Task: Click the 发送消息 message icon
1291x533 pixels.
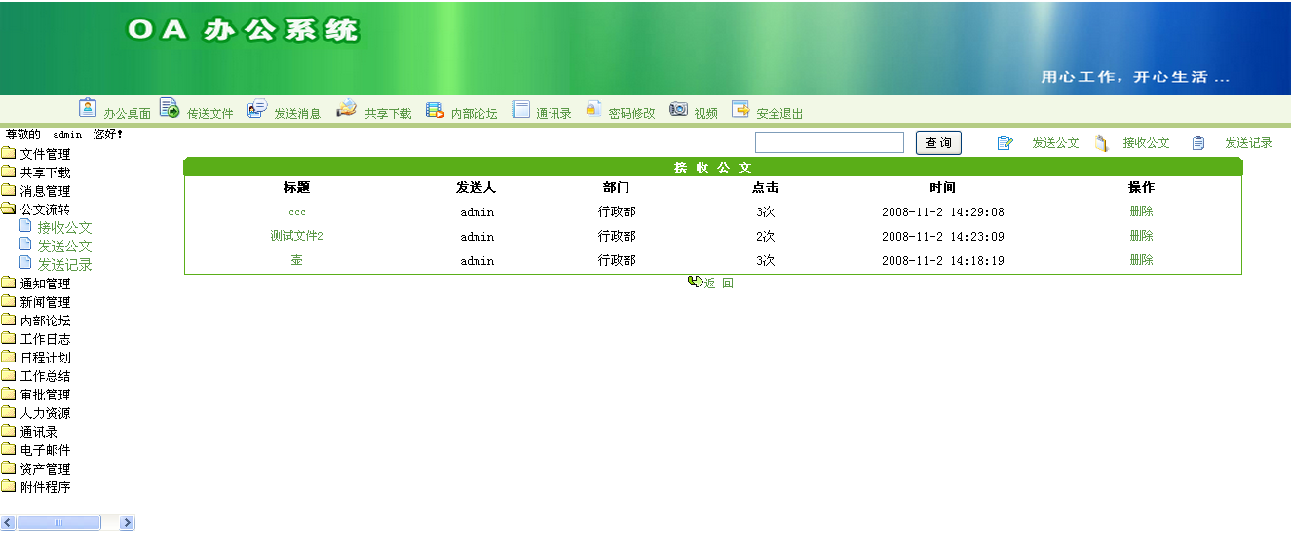Action: (x=257, y=108)
